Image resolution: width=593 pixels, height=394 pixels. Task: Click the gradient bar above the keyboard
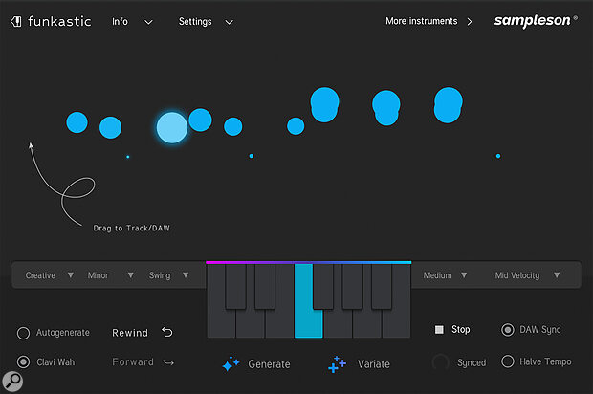coord(309,262)
